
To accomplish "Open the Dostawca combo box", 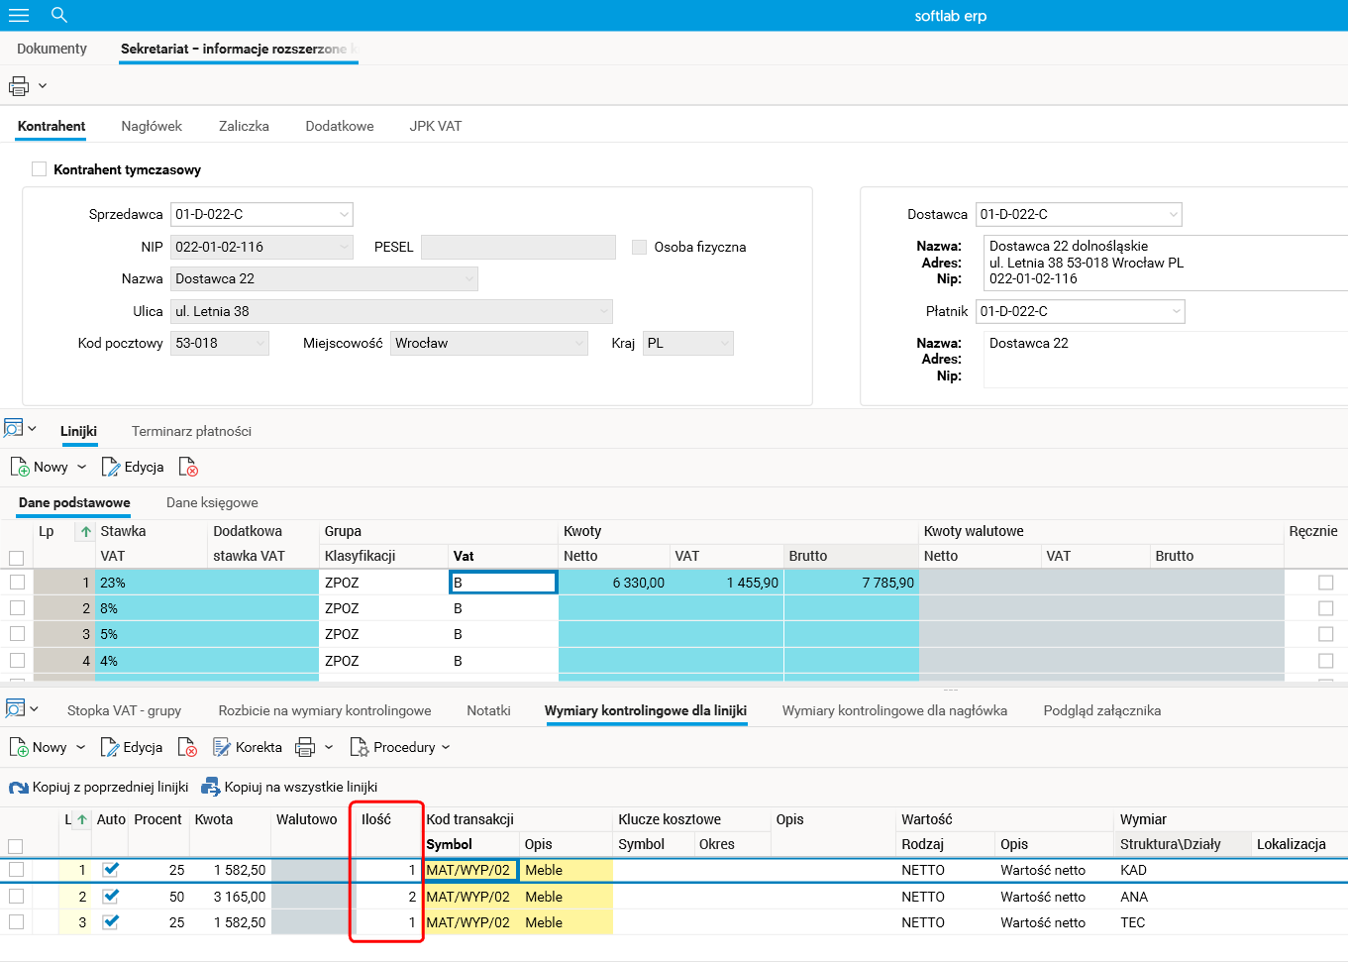I will point(1173,214).
